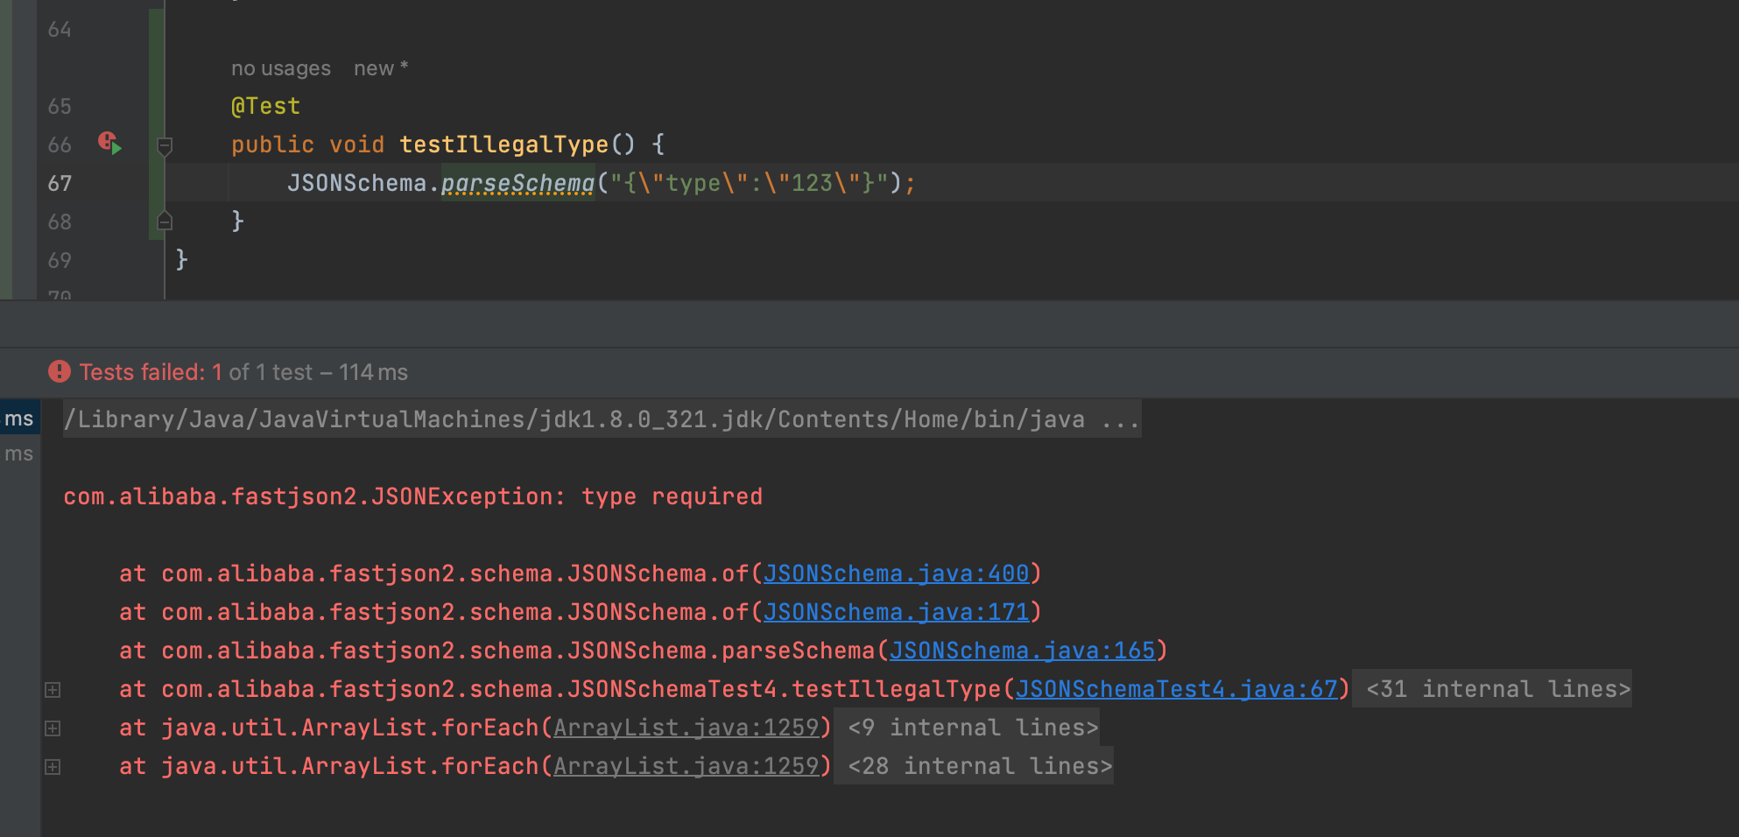Click the "new *" inlay hint
This screenshot has height=837, width=1739.
coord(379,67)
